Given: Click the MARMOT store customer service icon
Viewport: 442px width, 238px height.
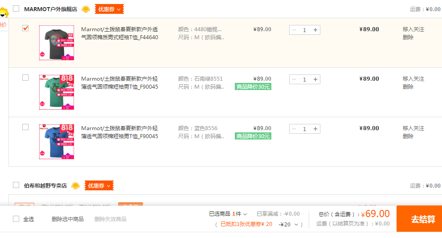Looking at the screenshot, I should click(x=86, y=9).
